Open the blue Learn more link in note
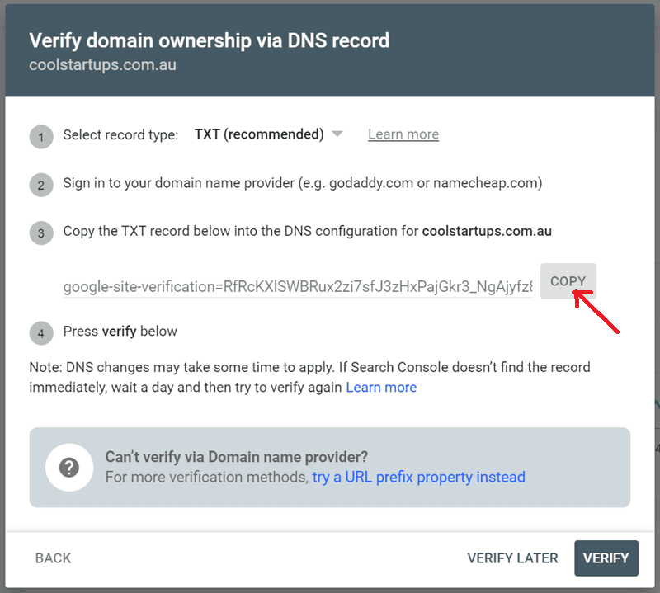 tap(381, 387)
